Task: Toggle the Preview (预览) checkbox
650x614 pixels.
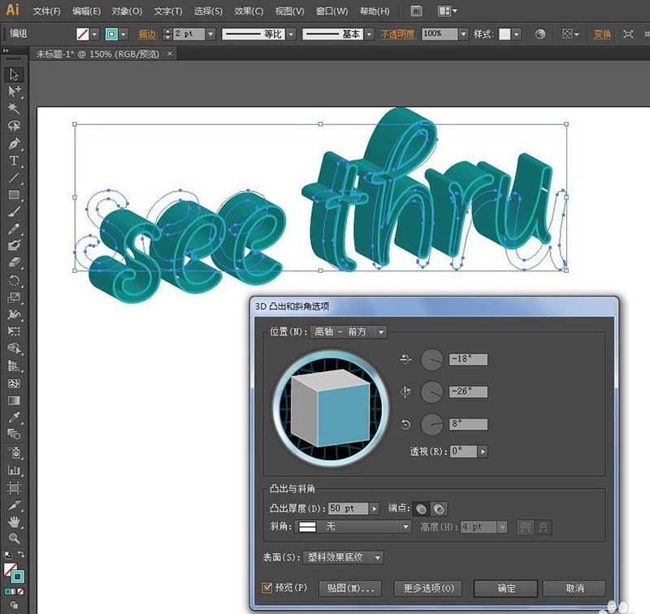Action: click(x=267, y=587)
